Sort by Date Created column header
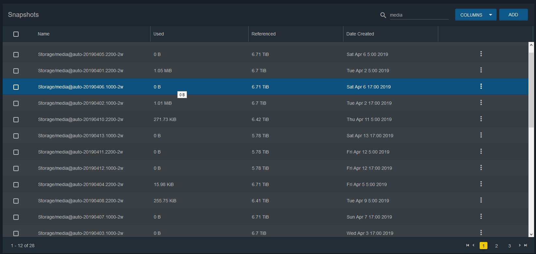The image size is (536, 254). tap(360, 34)
